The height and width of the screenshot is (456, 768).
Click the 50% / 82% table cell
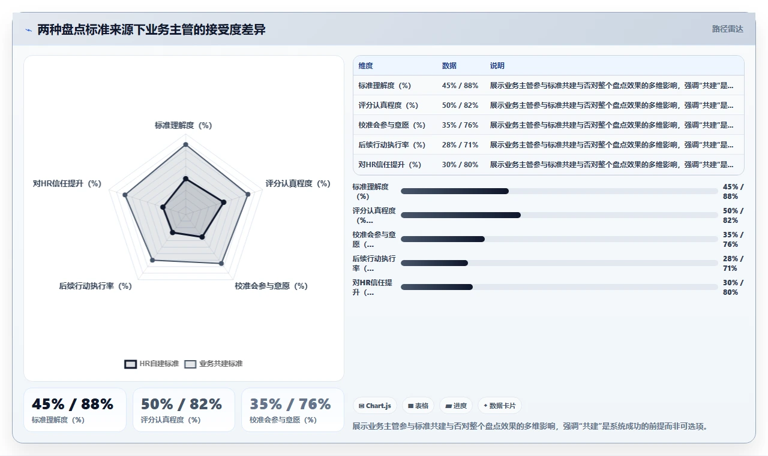[x=460, y=105]
